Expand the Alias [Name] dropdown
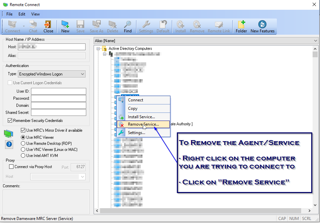This screenshot has height=223, width=320. [x=315, y=41]
